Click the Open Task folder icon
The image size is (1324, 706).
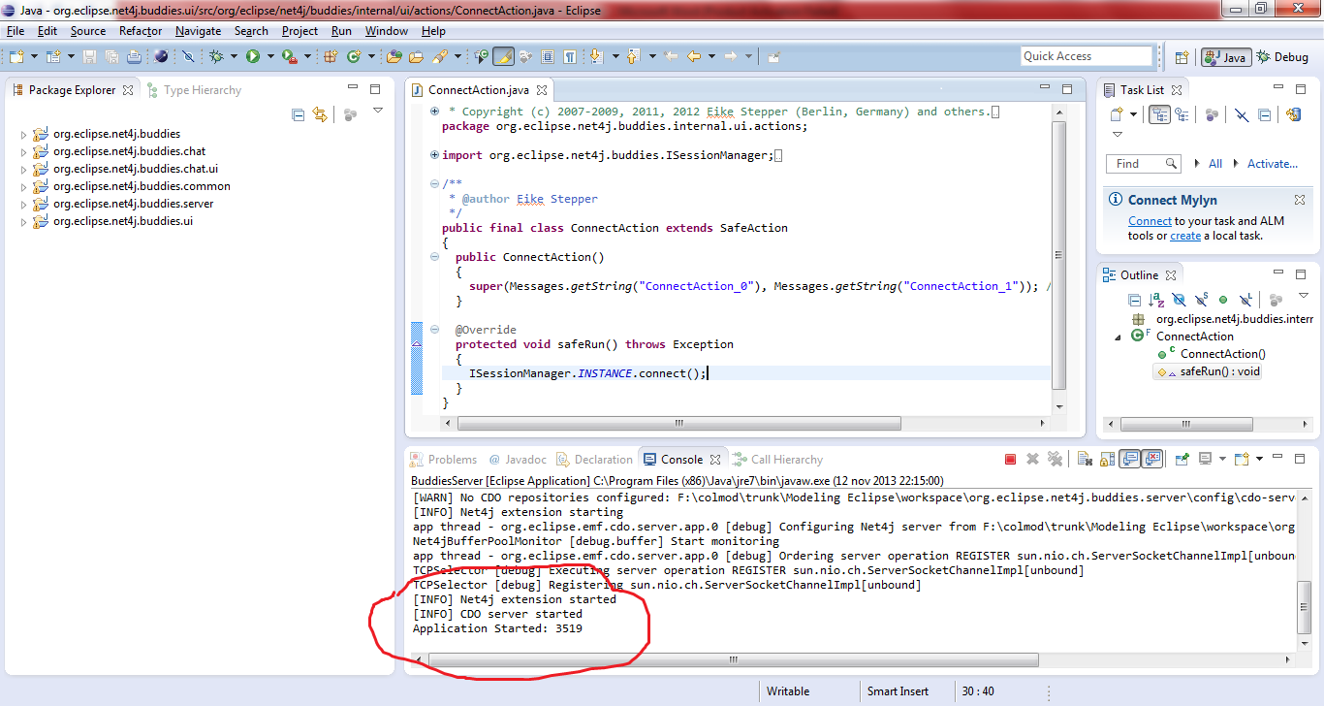tap(416, 56)
